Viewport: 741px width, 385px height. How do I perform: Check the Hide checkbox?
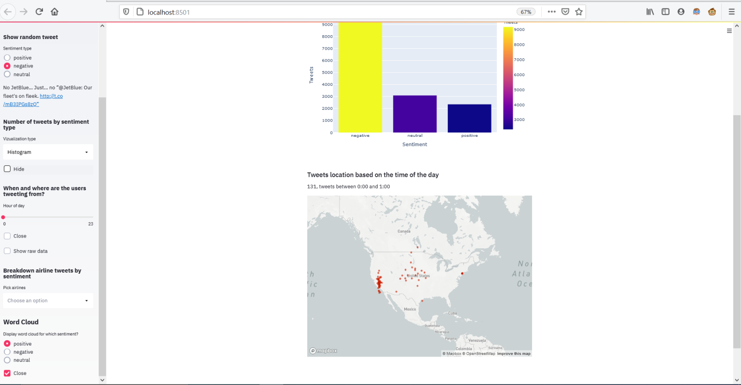(7, 169)
